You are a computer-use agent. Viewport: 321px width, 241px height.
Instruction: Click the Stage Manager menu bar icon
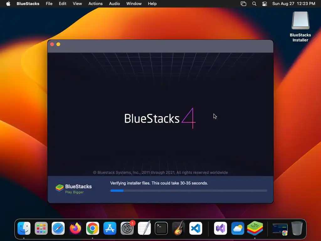click(x=243, y=4)
